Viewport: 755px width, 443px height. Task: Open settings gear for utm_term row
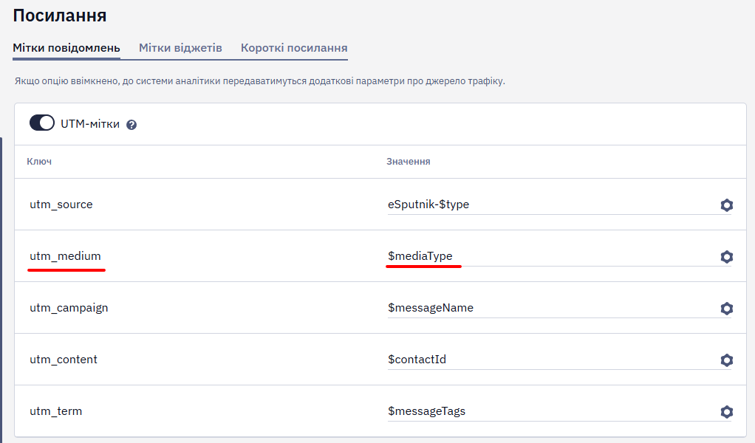pyautogui.click(x=727, y=412)
